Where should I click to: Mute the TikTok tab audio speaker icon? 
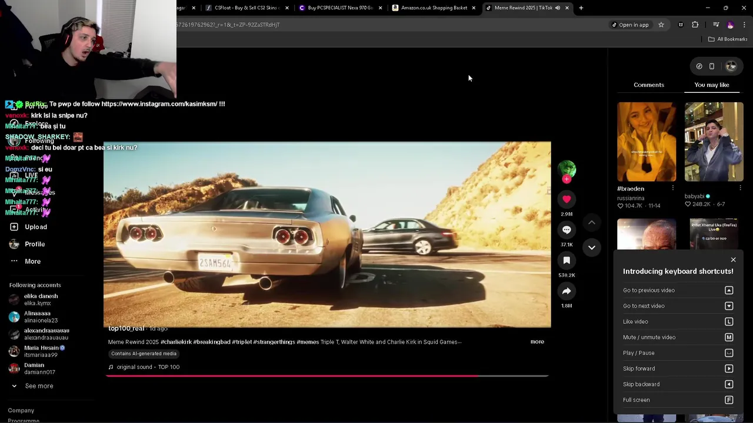tap(557, 8)
